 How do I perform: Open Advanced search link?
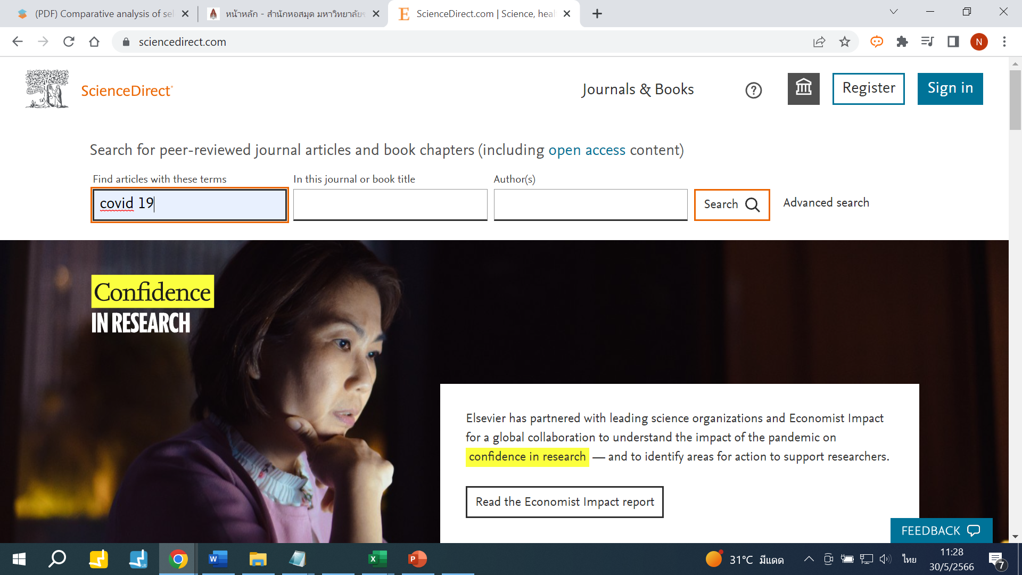pos(826,203)
